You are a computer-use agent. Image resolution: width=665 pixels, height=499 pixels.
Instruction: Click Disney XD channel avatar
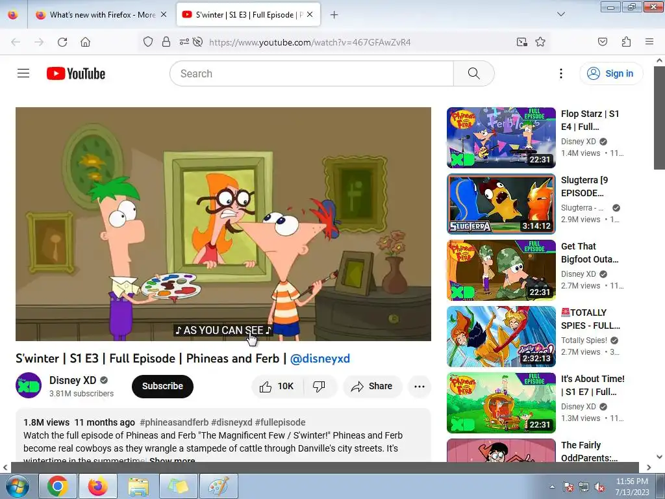pos(29,385)
